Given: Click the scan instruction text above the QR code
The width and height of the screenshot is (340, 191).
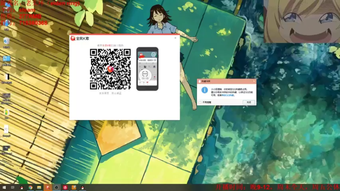Looking at the screenshot, I should click(110, 45).
